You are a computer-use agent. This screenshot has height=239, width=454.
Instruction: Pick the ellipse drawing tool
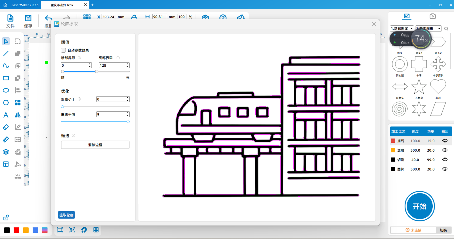6,90
